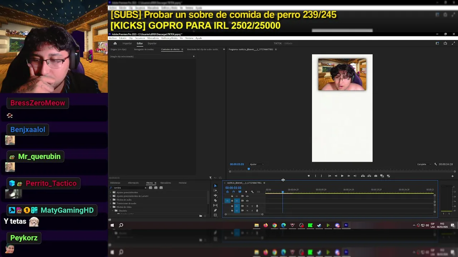Select the Ripple Edit tool
Image resolution: width=458 pixels, height=257 pixels.
[x=215, y=196]
